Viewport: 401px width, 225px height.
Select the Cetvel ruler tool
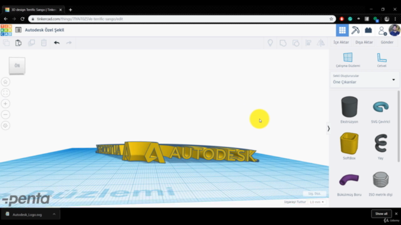(x=382, y=60)
